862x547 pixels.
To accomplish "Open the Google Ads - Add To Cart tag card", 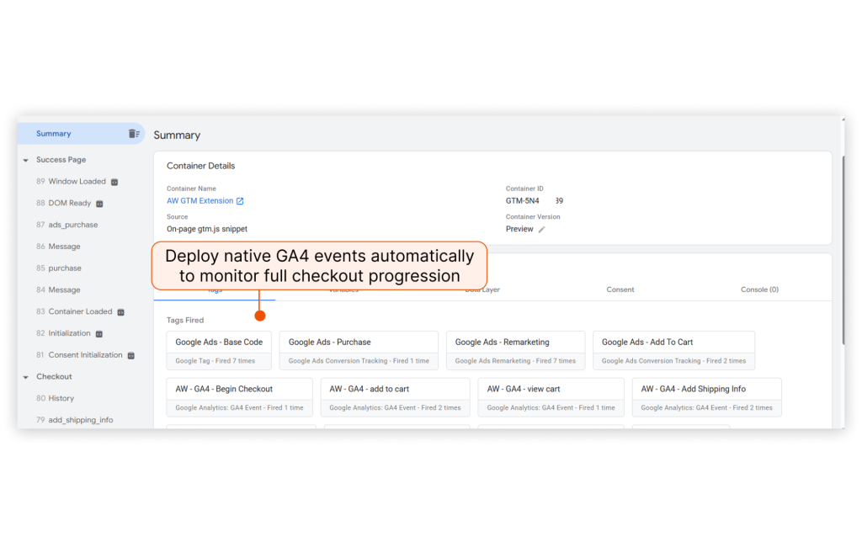I will point(673,350).
